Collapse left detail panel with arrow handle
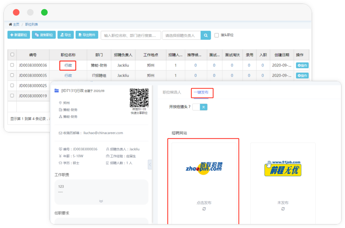The height and width of the screenshot is (228, 345). [x=151, y=165]
